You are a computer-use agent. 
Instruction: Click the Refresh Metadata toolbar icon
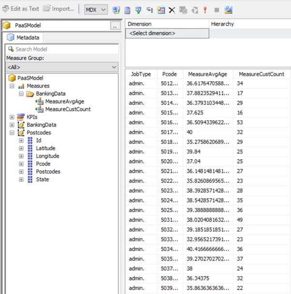point(116,9)
